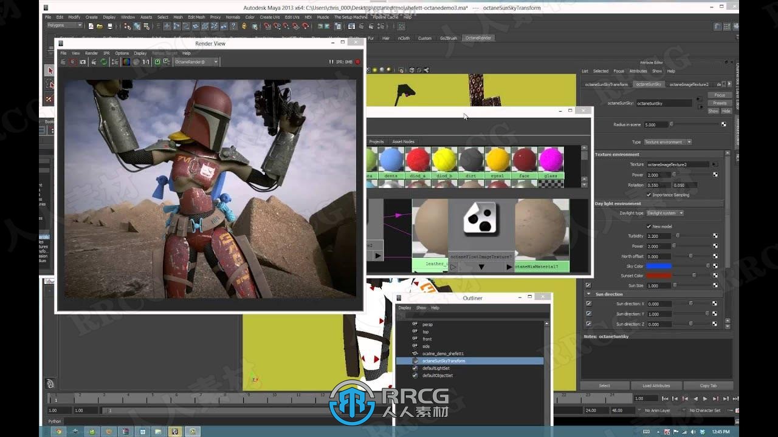Screen dimensions: 778x437
Task: Click checker map button next to Turbidity
Action: pos(715,236)
